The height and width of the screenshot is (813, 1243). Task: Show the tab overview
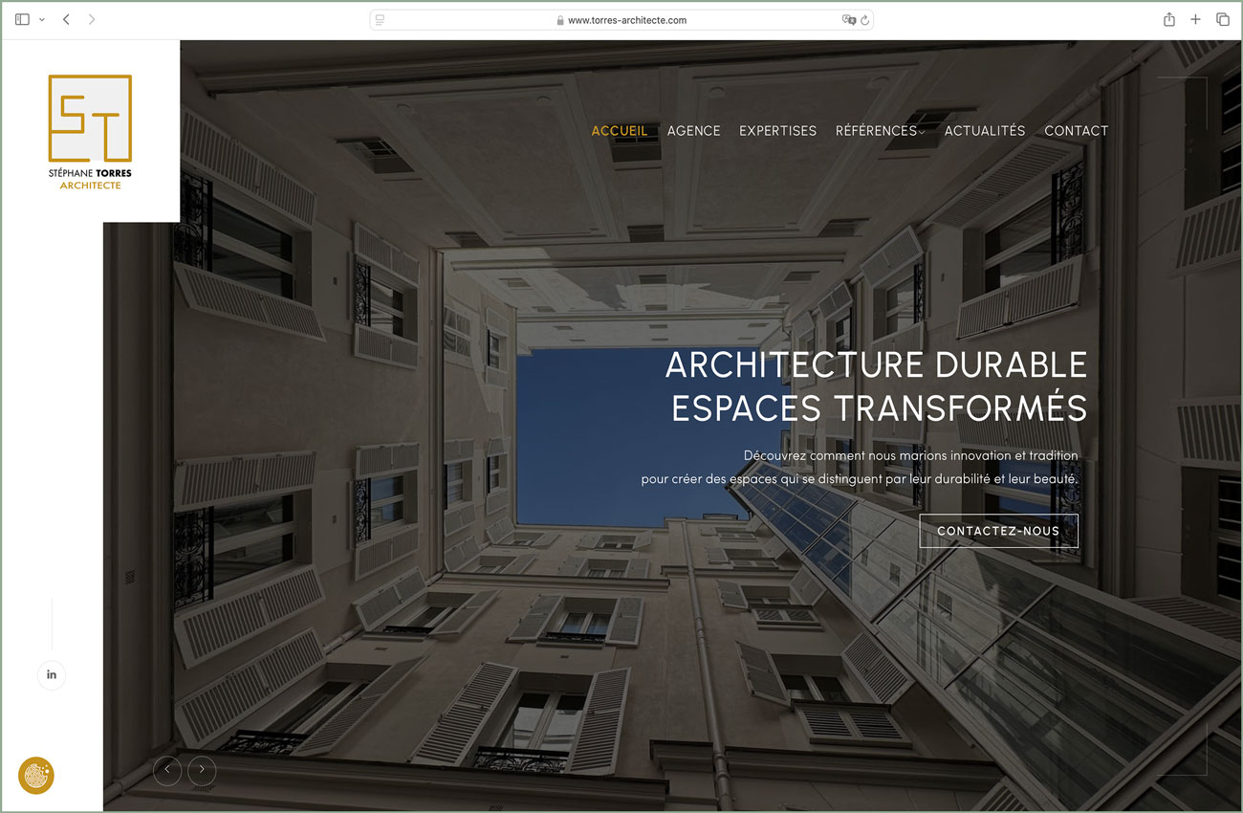[x=1222, y=19]
